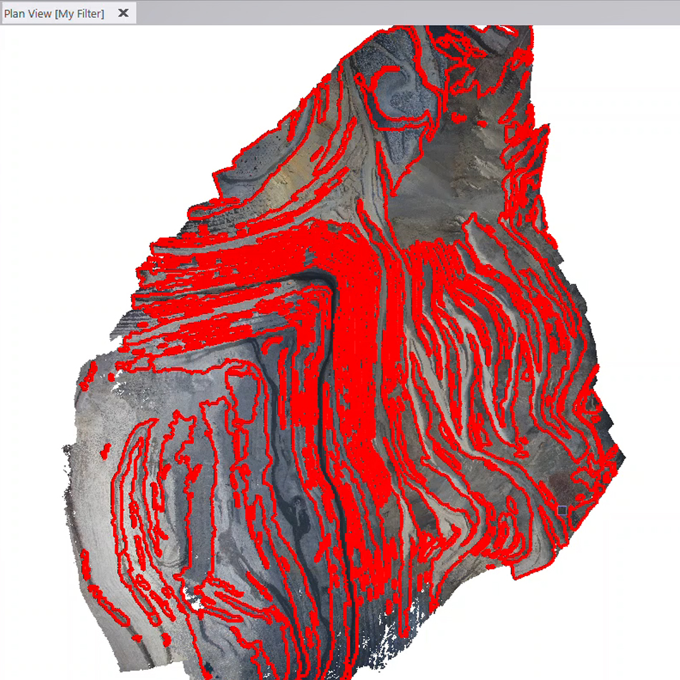Screen dimensions: 680x680
Task: Close the Plan View [My Filter] tab
Action: 124,13
